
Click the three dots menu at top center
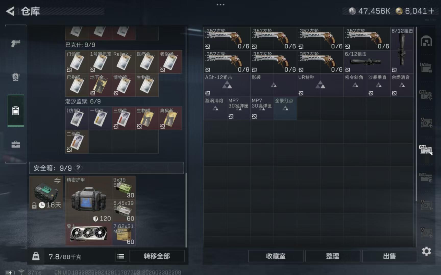(220, 5)
